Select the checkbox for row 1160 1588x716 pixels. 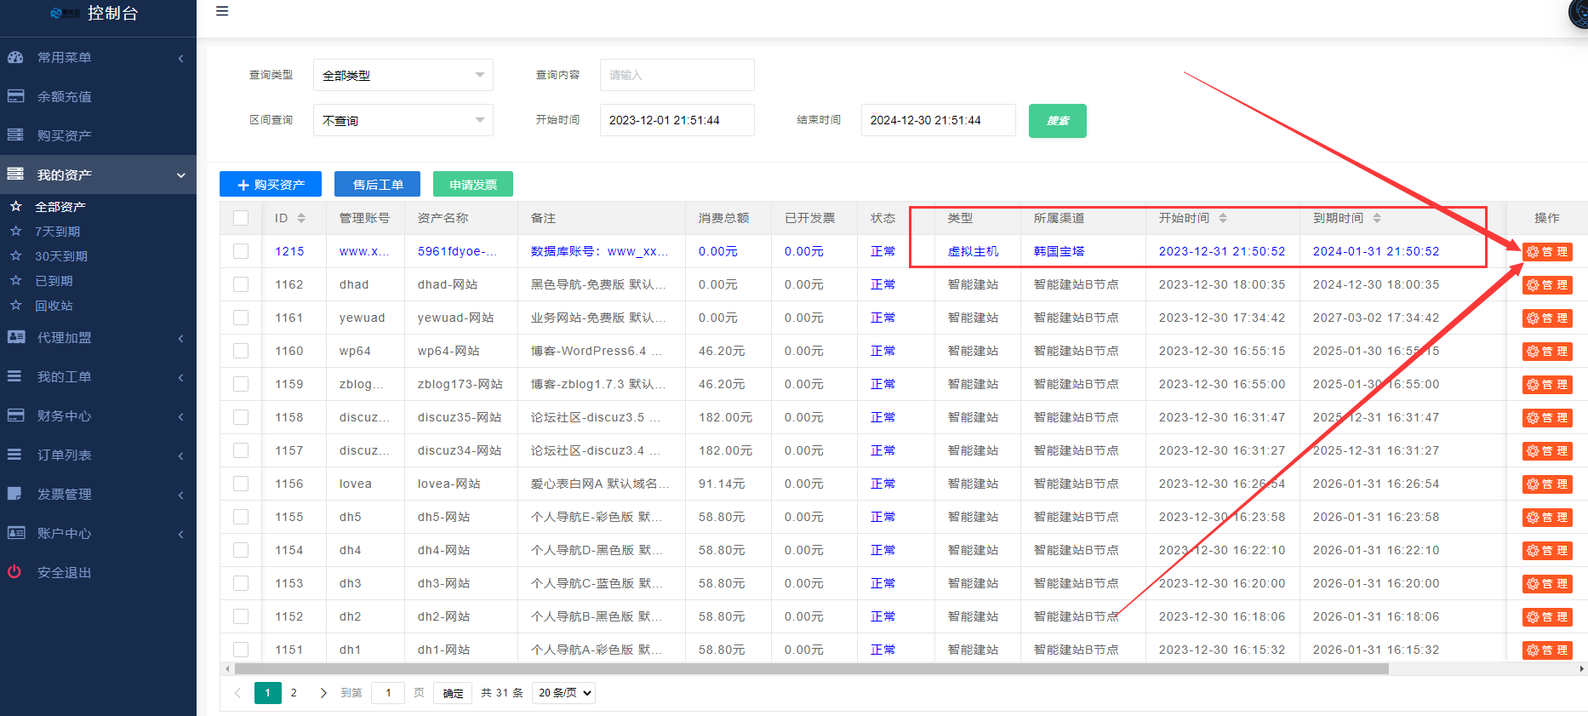(241, 352)
